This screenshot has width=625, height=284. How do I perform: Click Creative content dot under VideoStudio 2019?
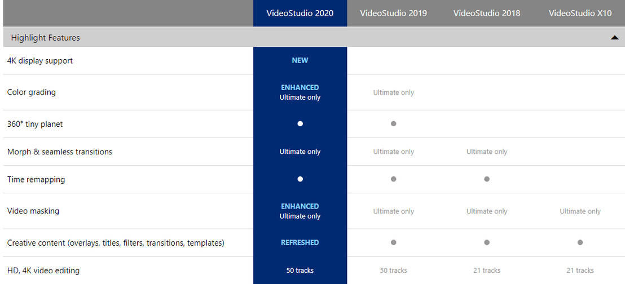coord(393,242)
